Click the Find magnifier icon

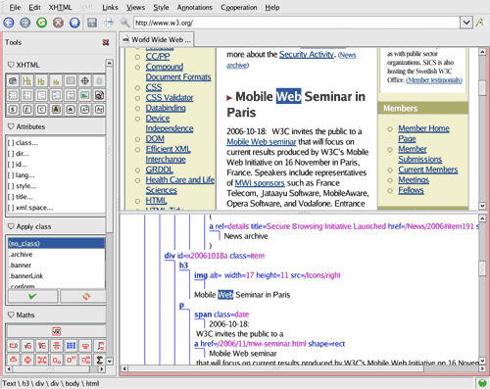pyautogui.click(x=124, y=23)
